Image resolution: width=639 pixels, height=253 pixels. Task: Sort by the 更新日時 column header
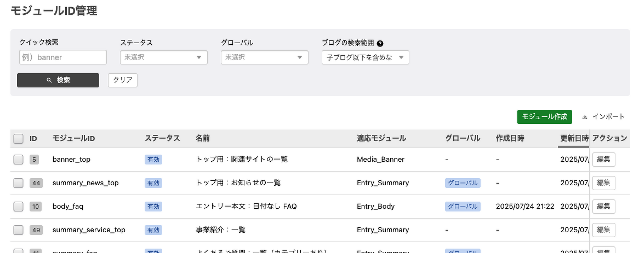point(574,139)
